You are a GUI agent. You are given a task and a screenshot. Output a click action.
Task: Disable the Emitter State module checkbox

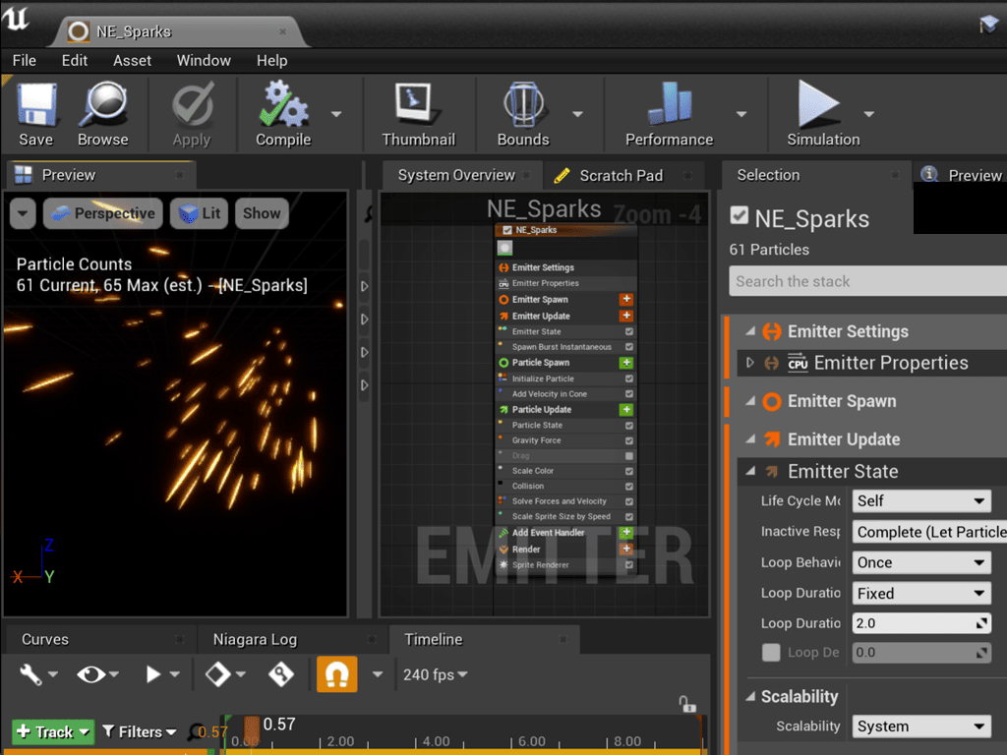click(629, 332)
